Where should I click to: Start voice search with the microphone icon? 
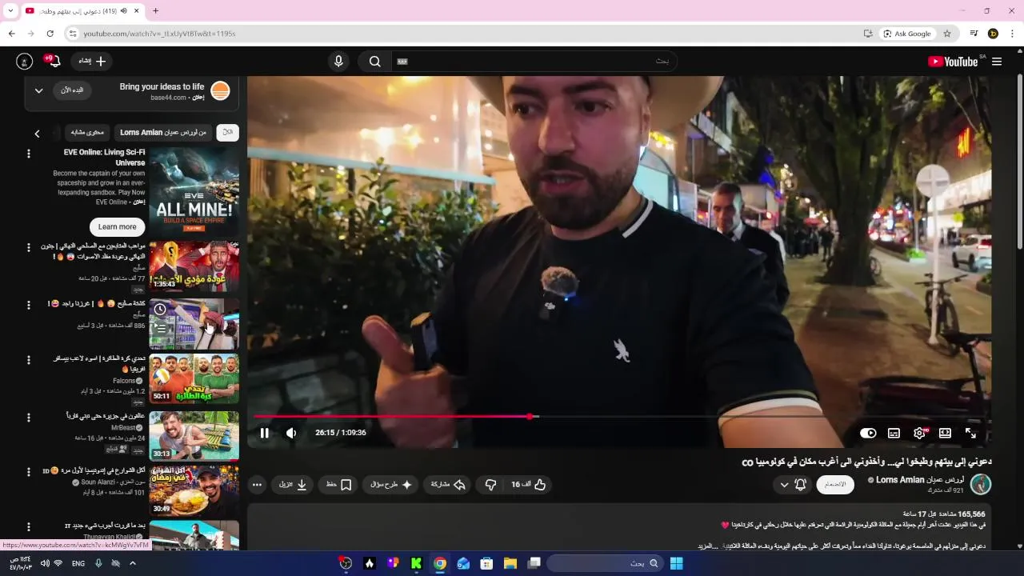click(x=338, y=62)
